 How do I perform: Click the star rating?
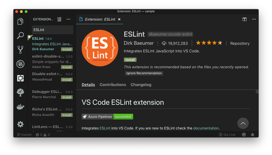pos(209,43)
